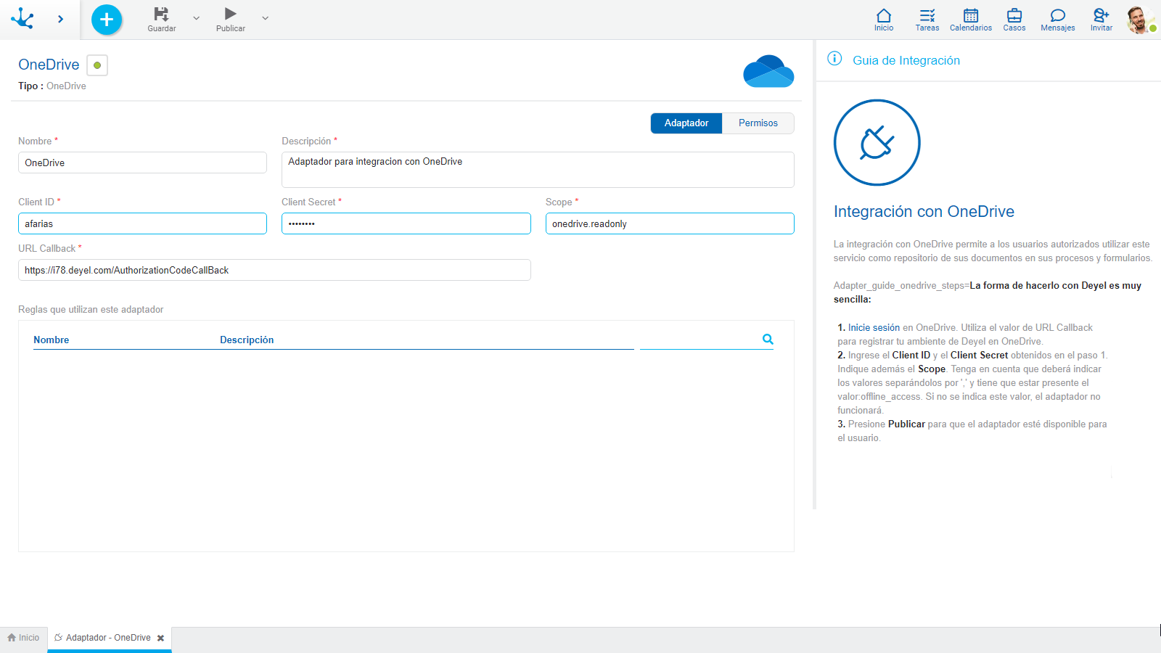Sort rules by Descripción column header
This screenshot has width=1161, height=653.
247,340
